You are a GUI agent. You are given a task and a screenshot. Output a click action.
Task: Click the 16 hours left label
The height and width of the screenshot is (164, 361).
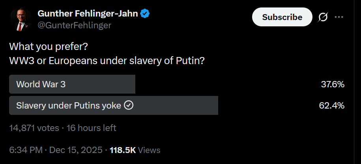[92, 128]
